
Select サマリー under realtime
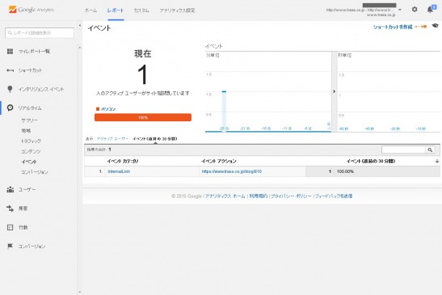pos(29,120)
